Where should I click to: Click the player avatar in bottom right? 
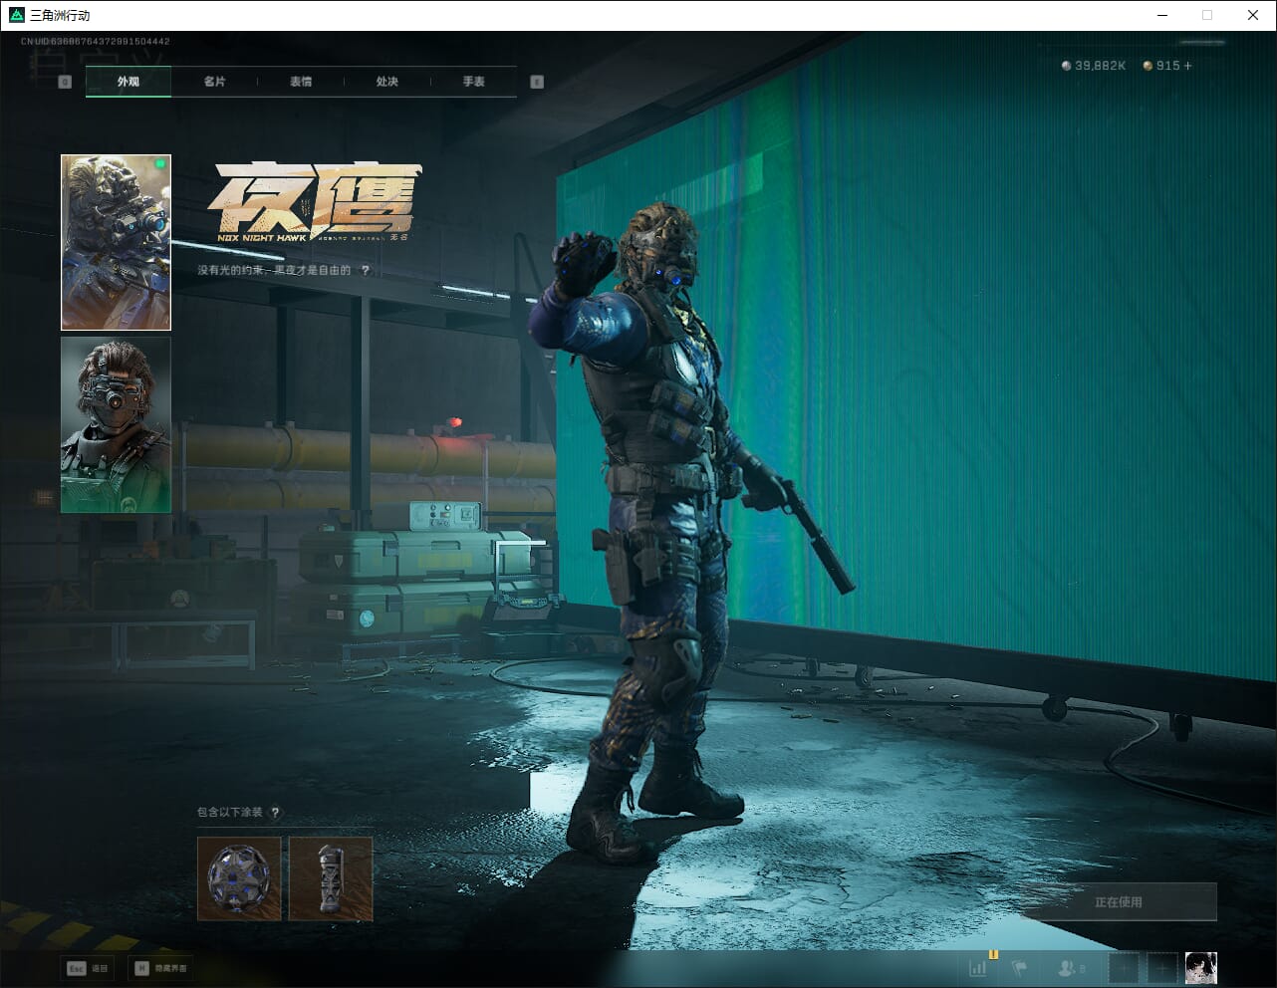pyautogui.click(x=1200, y=967)
